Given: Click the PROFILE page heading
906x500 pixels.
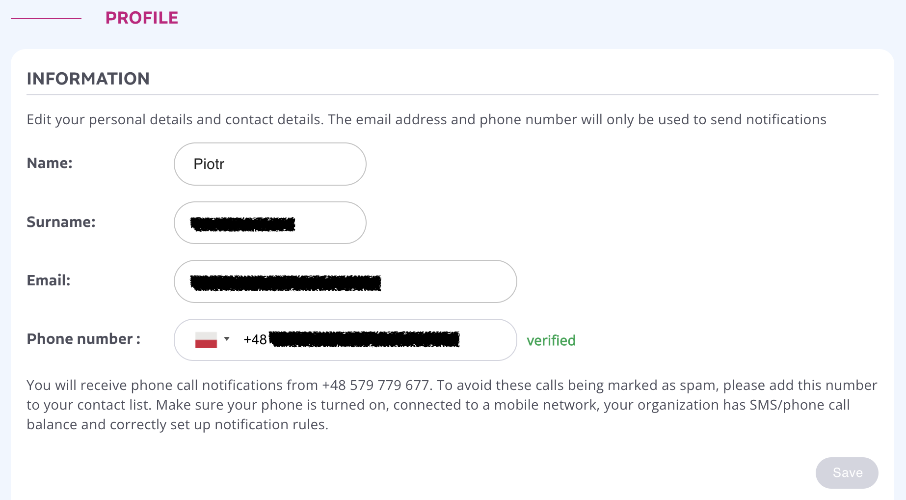Looking at the screenshot, I should [x=141, y=18].
